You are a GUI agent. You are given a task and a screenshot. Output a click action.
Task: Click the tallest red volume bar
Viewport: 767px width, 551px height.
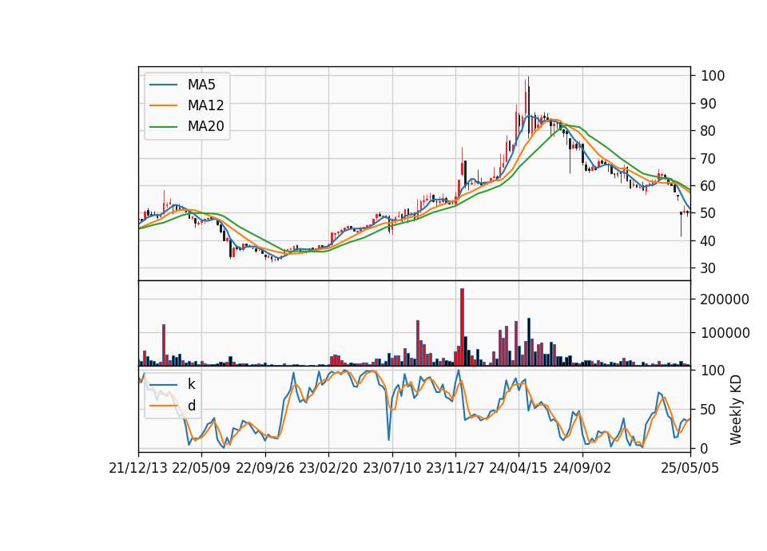click(463, 327)
